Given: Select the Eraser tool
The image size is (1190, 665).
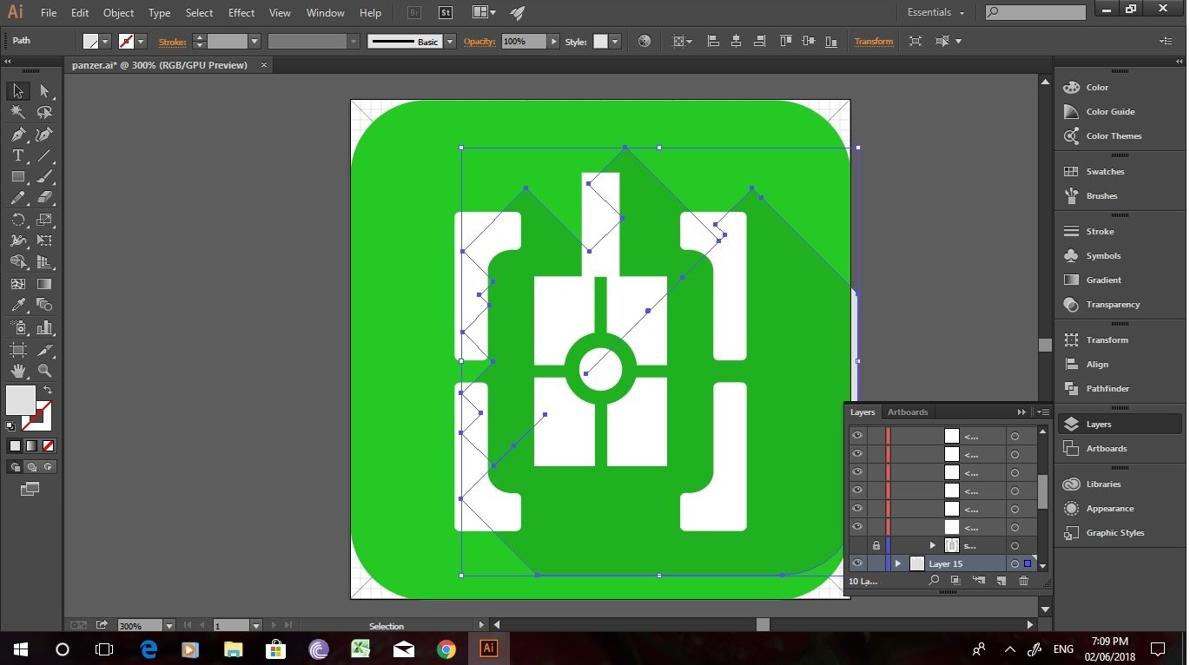Looking at the screenshot, I should pyautogui.click(x=44, y=198).
